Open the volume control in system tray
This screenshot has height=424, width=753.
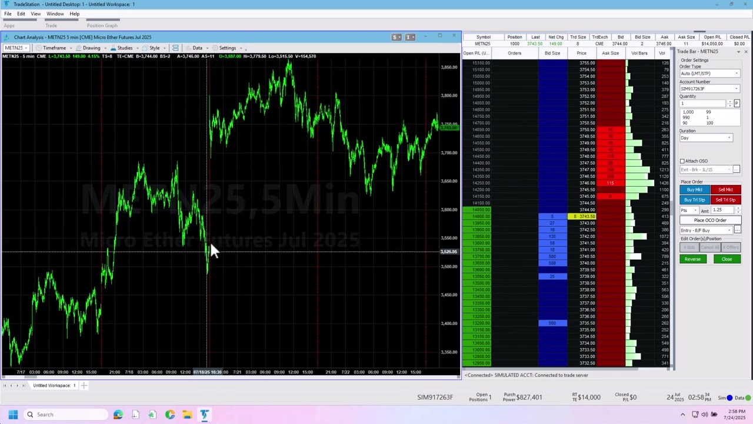coord(706,415)
